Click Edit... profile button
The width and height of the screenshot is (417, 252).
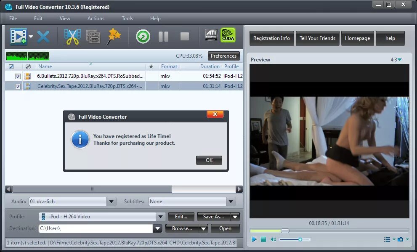(x=181, y=217)
